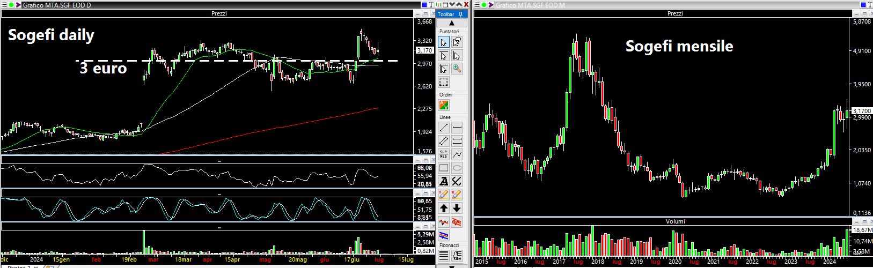Draw a rectangle shape tool

[x=444, y=168]
